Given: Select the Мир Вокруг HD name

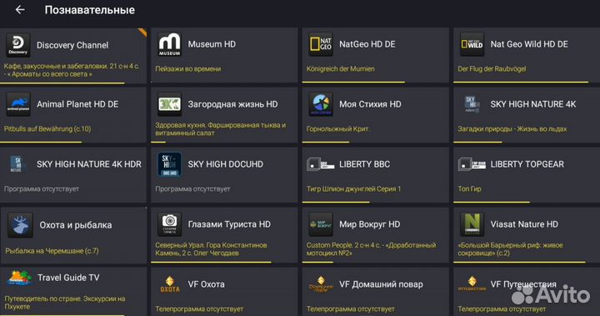Looking at the screenshot, I should click(x=370, y=224).
